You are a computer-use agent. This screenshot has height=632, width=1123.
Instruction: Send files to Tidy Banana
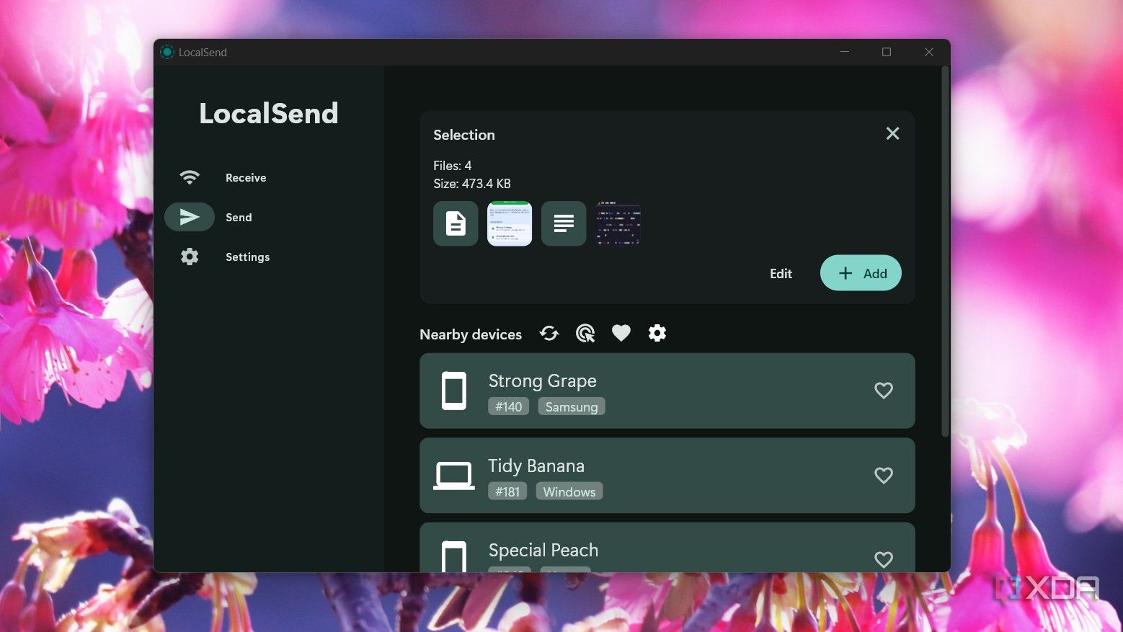667,476
